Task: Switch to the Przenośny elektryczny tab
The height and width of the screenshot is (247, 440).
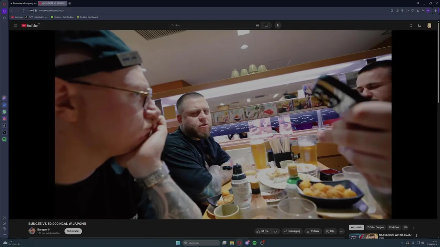Action: 23,3
